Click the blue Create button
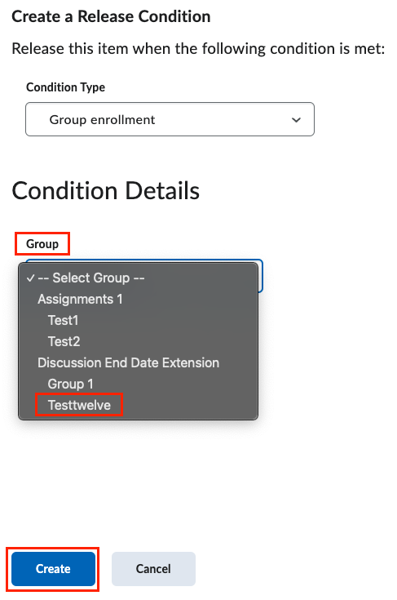The height and width of the screenshot is (600, 397). pos(53,569)
